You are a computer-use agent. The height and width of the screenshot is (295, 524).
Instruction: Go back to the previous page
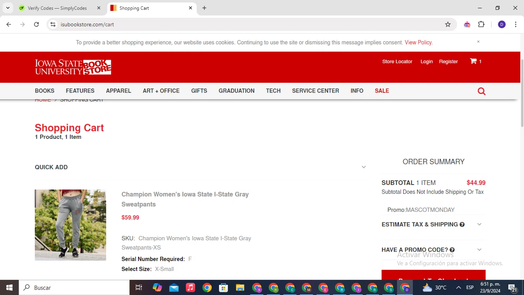[x=9, y=24]
